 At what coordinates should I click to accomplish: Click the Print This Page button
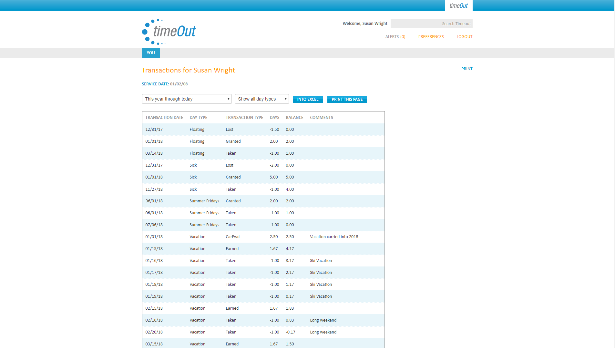click(347, 99)
